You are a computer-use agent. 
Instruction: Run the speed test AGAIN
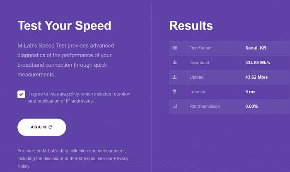(x=42, y=127)
